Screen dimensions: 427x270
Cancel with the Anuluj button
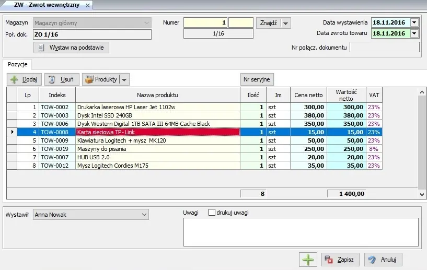pyautogui.click(x=383, y=260)
